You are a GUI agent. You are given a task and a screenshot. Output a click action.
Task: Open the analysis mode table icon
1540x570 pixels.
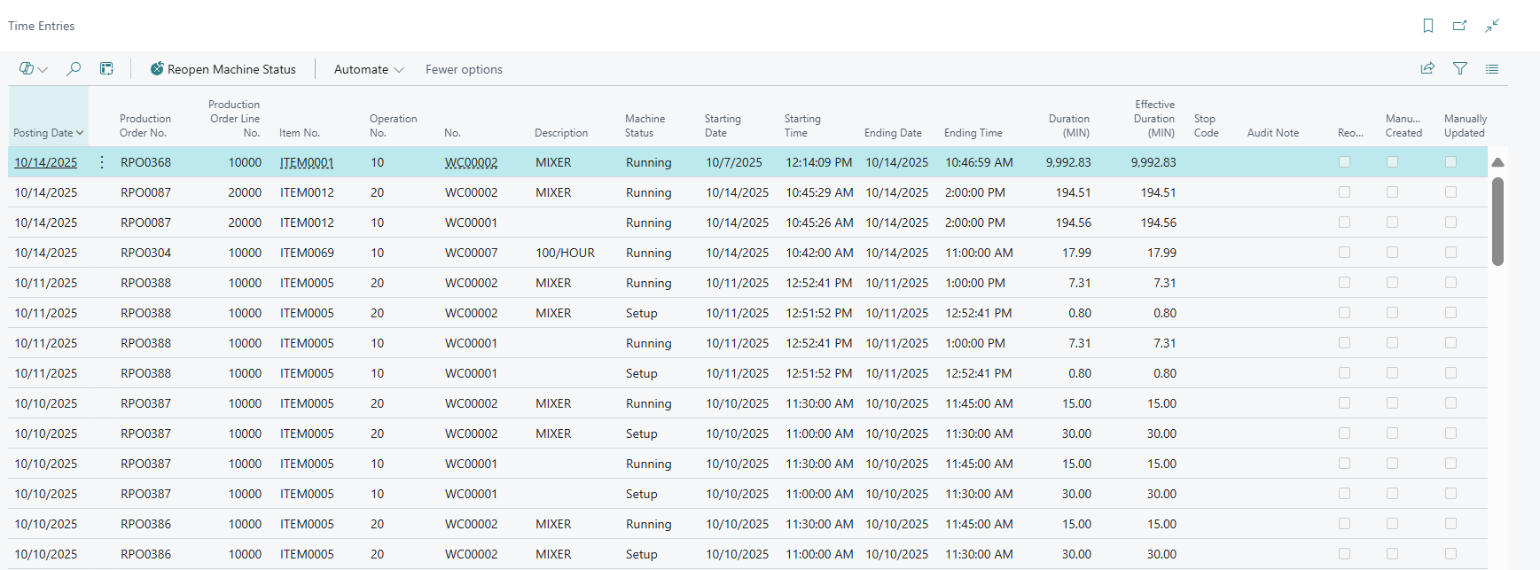click(x=106, y=69)
